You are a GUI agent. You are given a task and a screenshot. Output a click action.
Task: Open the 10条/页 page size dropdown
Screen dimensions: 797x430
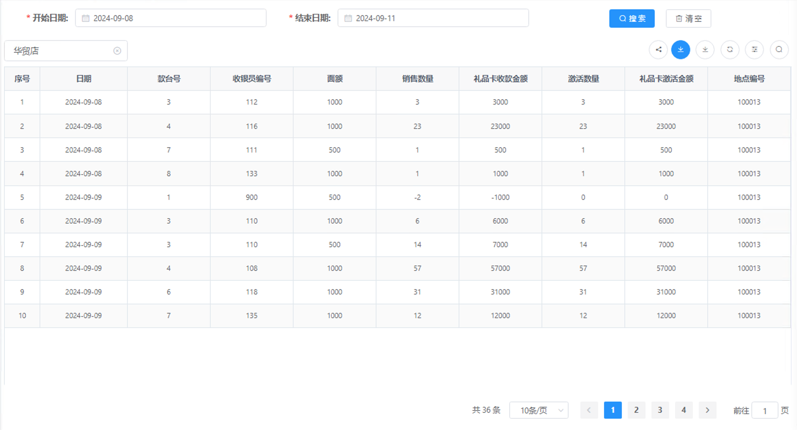tap(538, 410)
